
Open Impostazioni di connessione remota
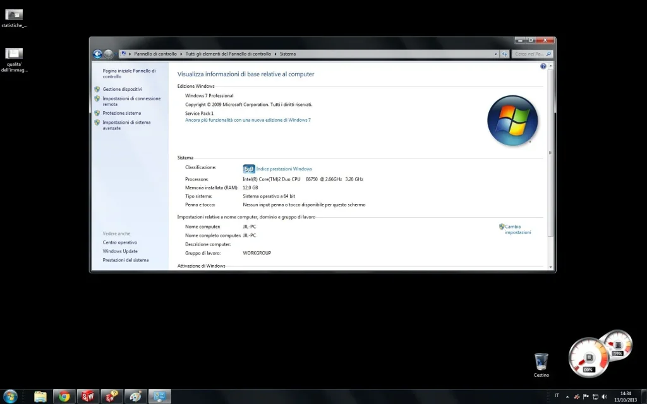[131, 102]
